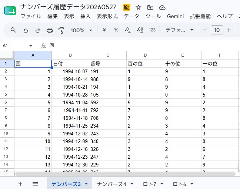240x189 pixels.
Task: Click the 百の位 header cell
Action: coord(145,64)
